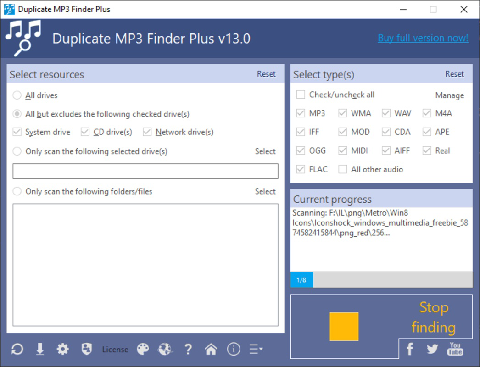Toggle the MP3 type checkbox
Screen dimensions: 480x367
click(301, 113)
